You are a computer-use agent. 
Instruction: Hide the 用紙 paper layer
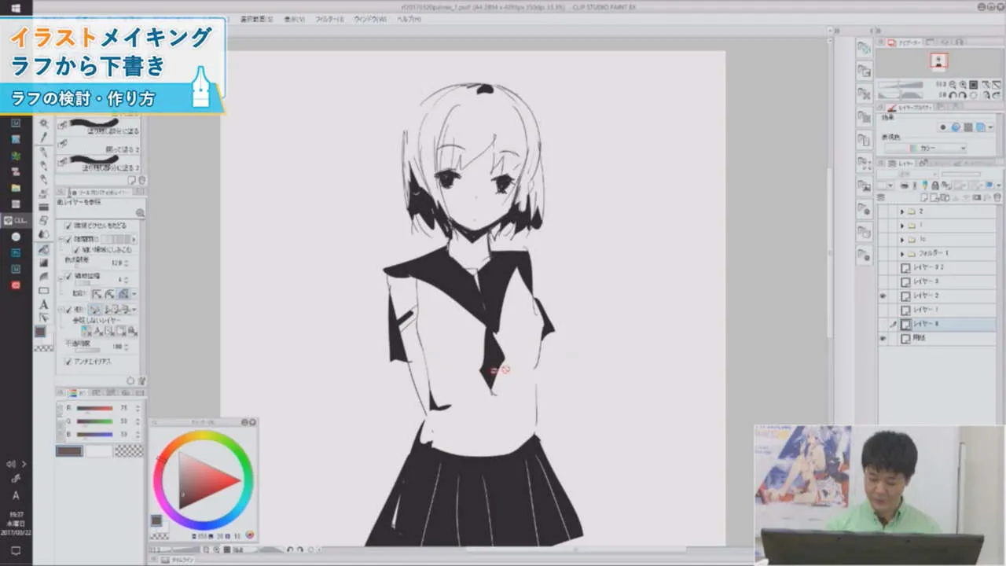point(882,338)
